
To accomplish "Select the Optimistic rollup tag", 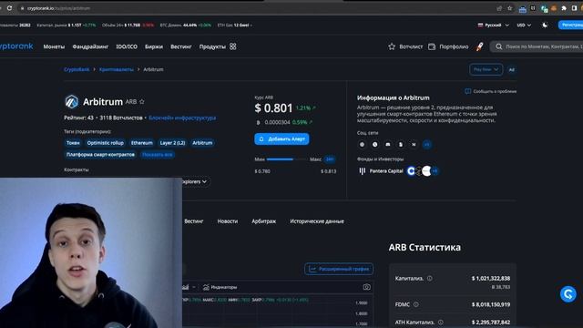I will (x=106, y=143).
